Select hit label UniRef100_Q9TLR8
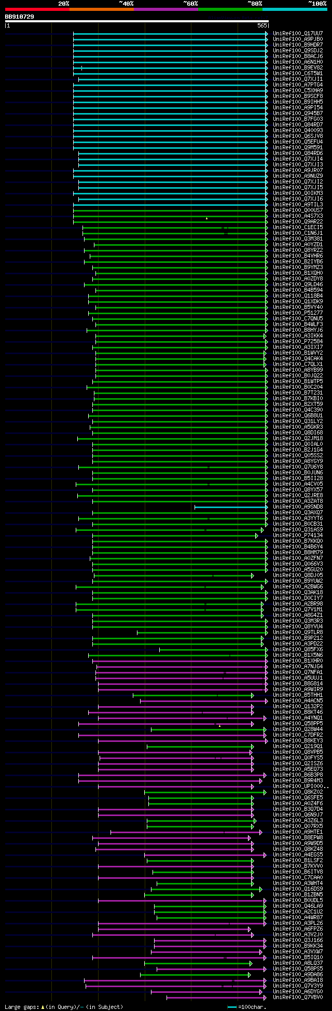 pos(298,632)
